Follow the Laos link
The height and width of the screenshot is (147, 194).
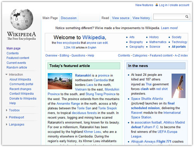tap(90, 85)
